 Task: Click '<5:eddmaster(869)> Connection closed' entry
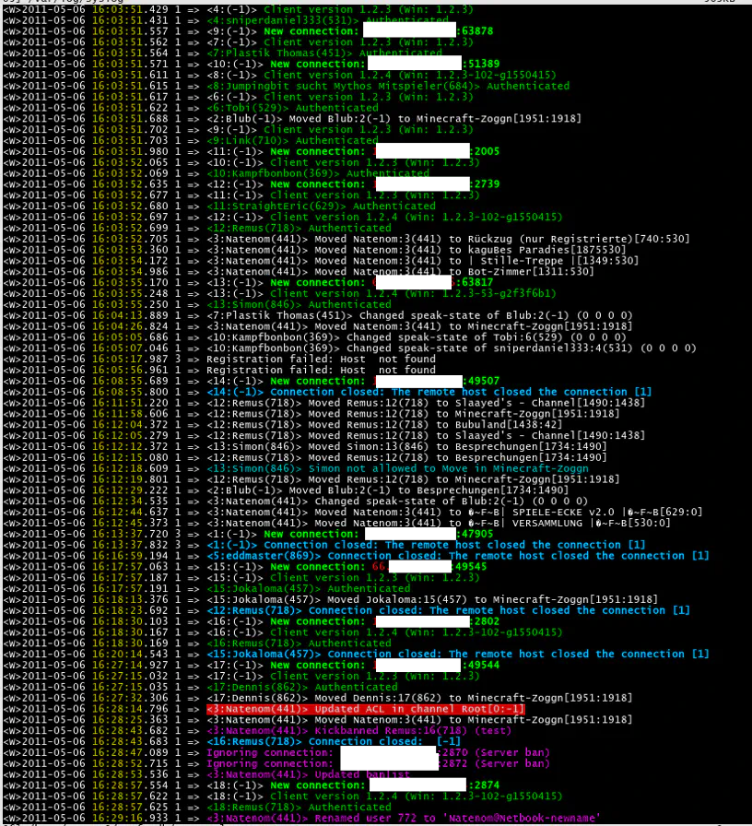tap(458, 556)
